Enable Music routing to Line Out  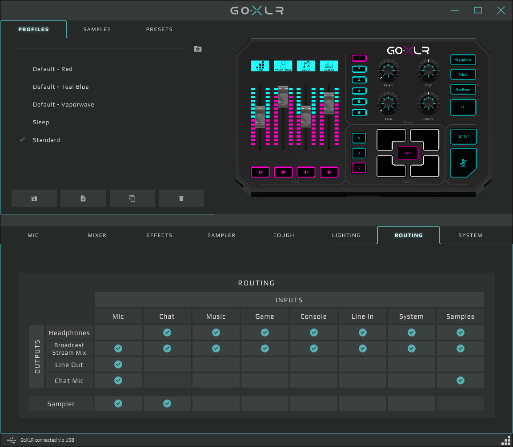click(x=216, y=365)
